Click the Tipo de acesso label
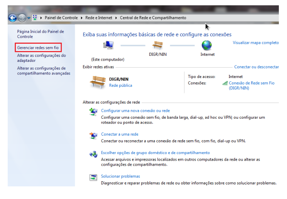This screenshot has height=199, width=287. pyautogui.click(x=201, y=77)
